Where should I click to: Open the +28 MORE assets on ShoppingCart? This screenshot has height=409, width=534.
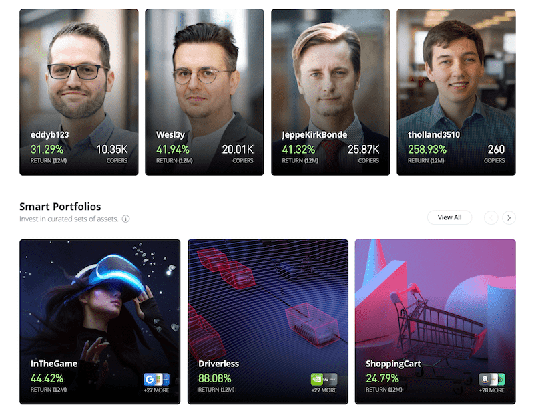coord(492,390)
